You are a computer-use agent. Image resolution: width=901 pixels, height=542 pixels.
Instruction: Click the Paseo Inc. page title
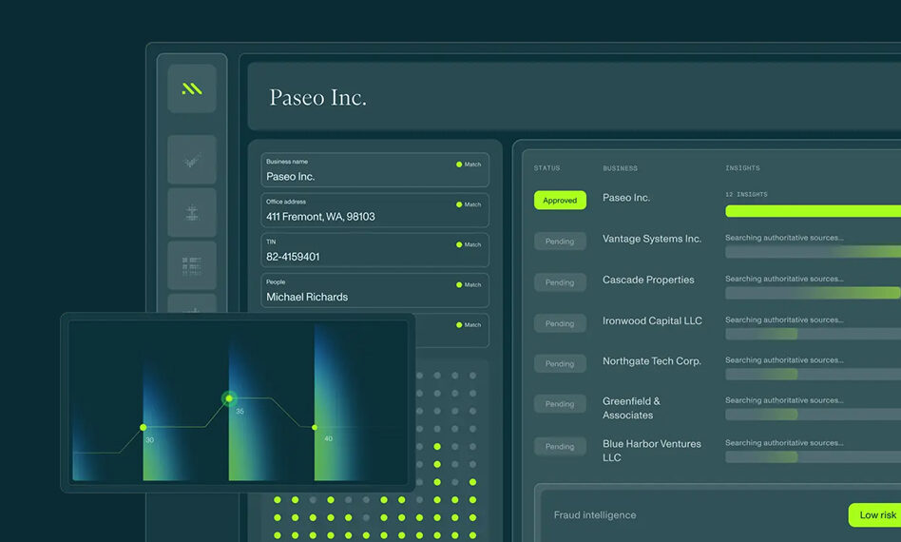click(317, 97)
